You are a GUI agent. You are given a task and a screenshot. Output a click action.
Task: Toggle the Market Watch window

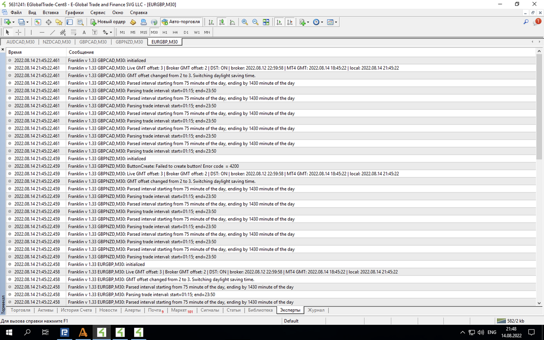pyautogui.click(x=38, y=22)
